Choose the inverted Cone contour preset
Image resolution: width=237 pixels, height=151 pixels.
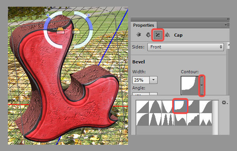tap(168, 107)
